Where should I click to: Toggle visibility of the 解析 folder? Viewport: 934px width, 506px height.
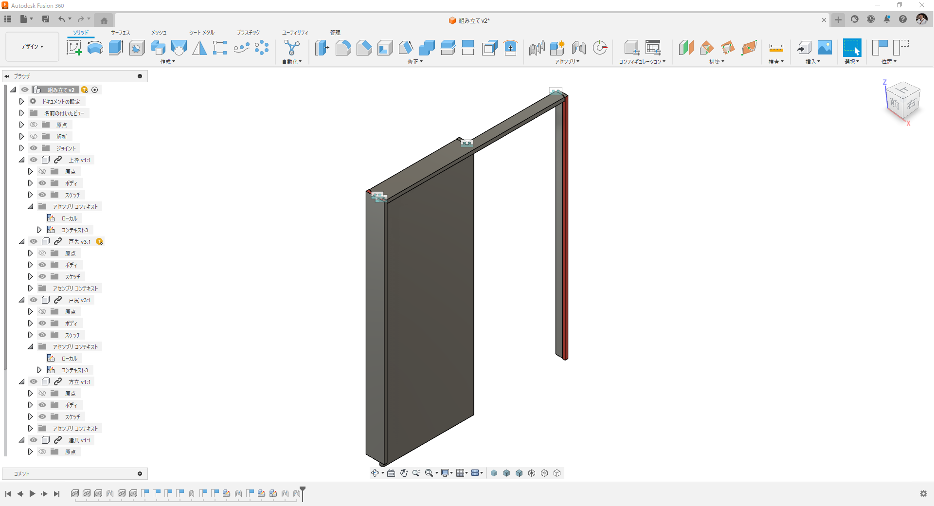pos(34,136)
